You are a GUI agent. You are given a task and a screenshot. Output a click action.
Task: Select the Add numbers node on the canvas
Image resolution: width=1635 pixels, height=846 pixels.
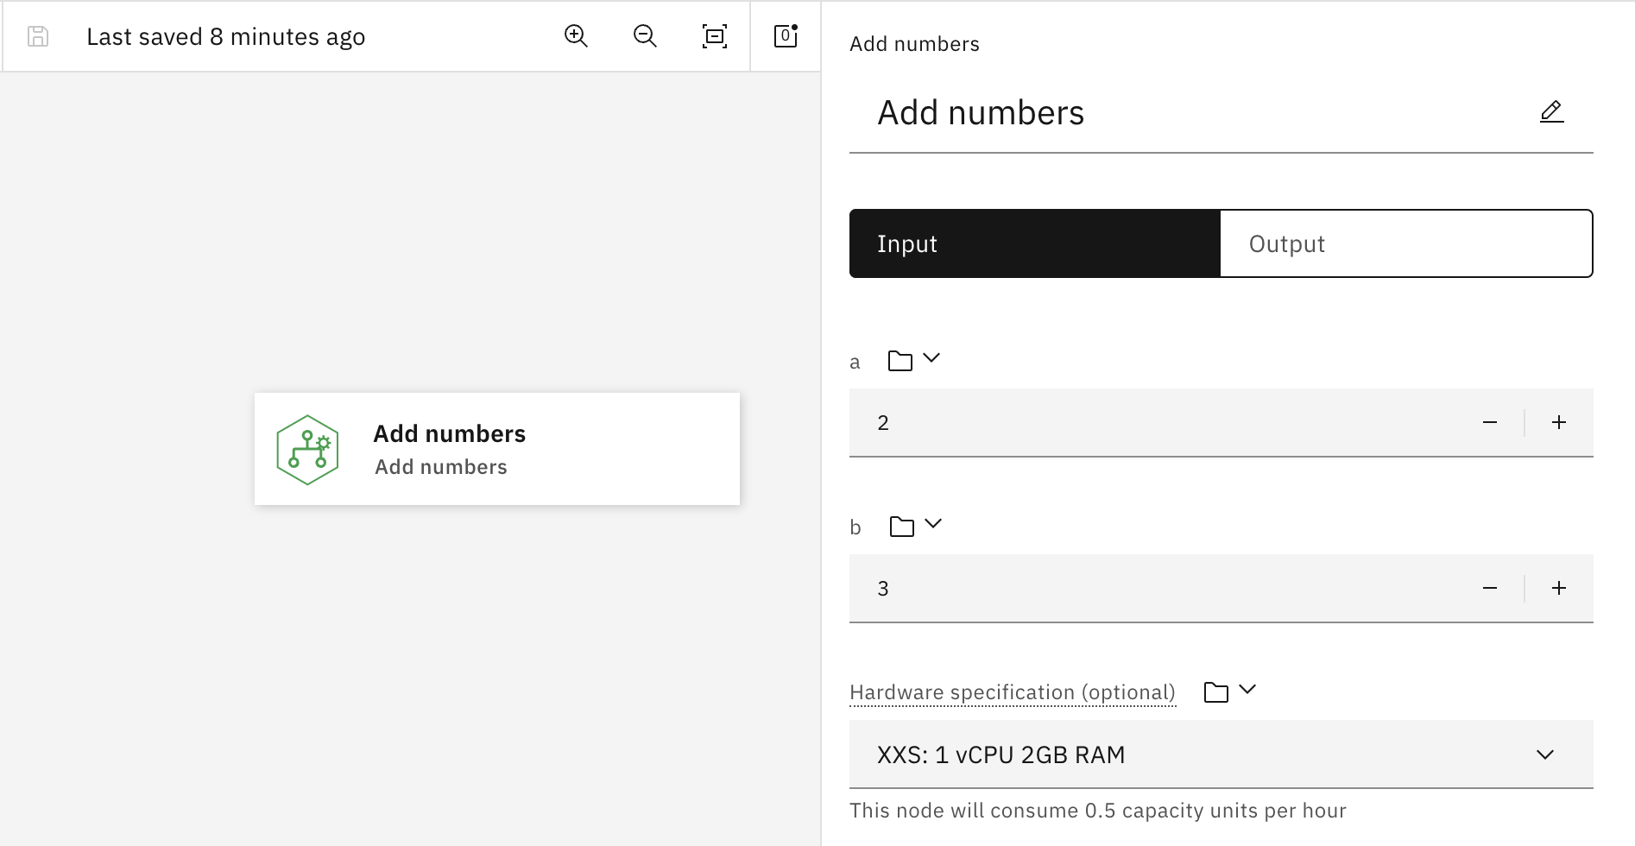(x=496, y=448)
